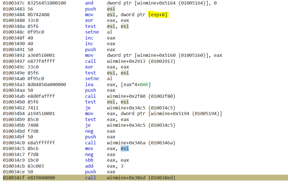
Task: Click the highlighted [esp+8] operand
Action: click(158, 15)
